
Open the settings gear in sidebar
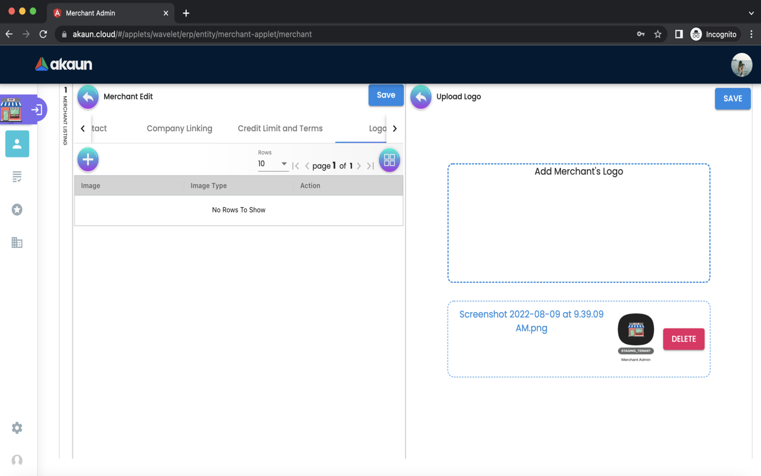pyautogui.click(x=17, y=428)
